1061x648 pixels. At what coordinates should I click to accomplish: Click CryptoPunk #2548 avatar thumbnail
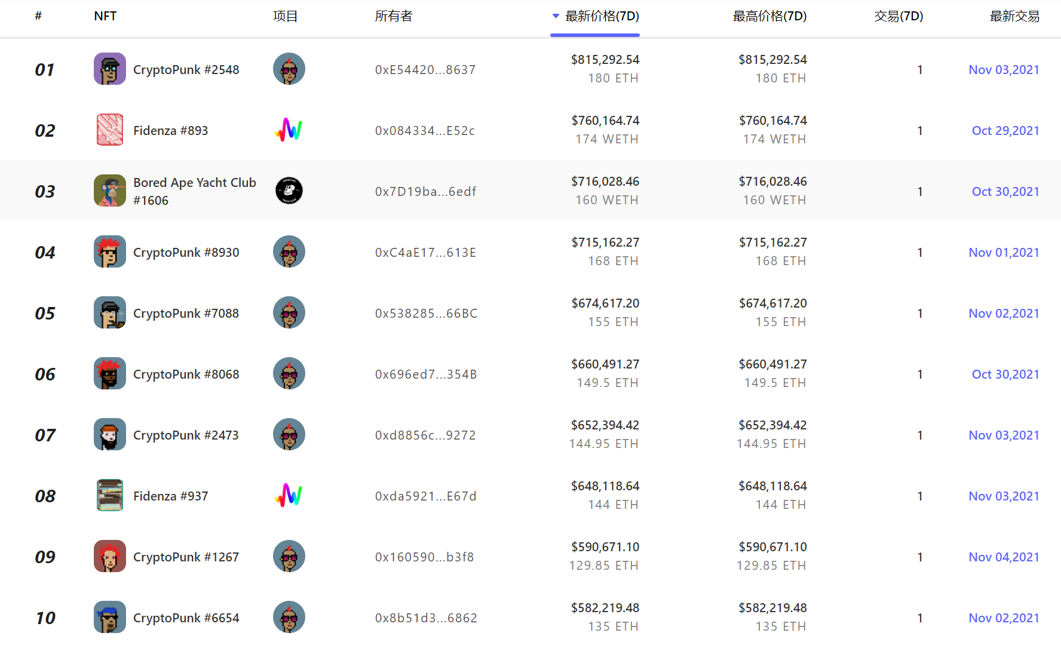[109, 69]
